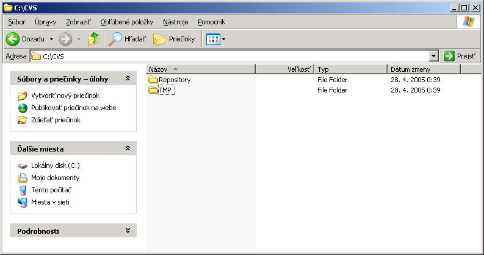Click the Lokálny disk (C:) drive icon
Viewport: 484px width, 255px height.
click(x=23, y=166)
